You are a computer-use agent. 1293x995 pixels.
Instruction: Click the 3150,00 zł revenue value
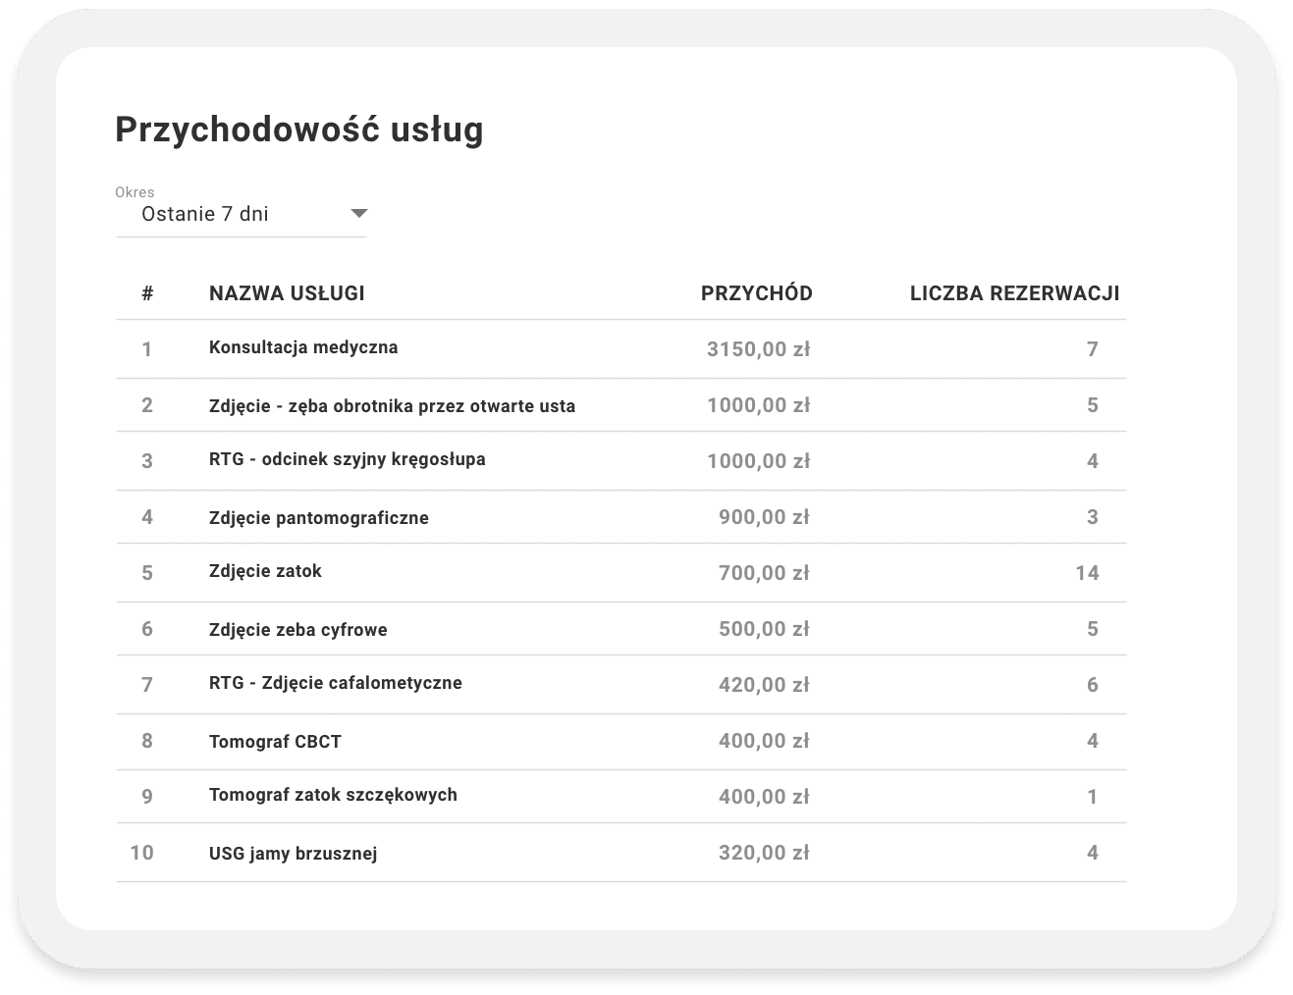tap(758, 349)
